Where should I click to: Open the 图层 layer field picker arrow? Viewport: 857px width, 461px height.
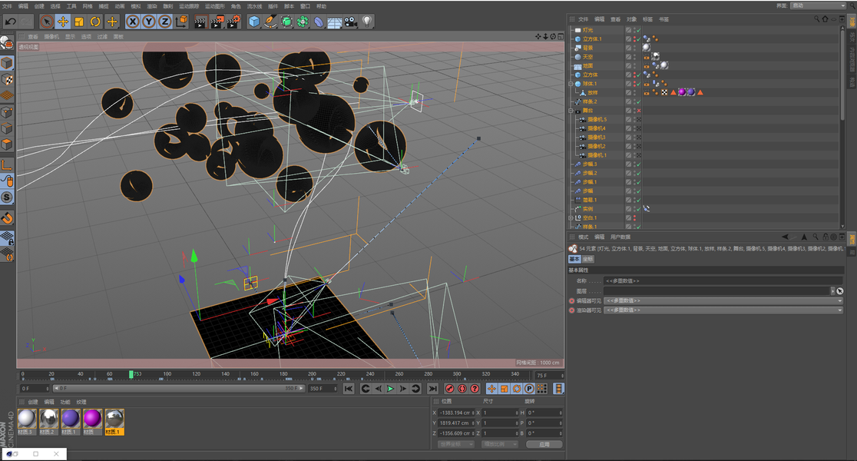point(832,291)
